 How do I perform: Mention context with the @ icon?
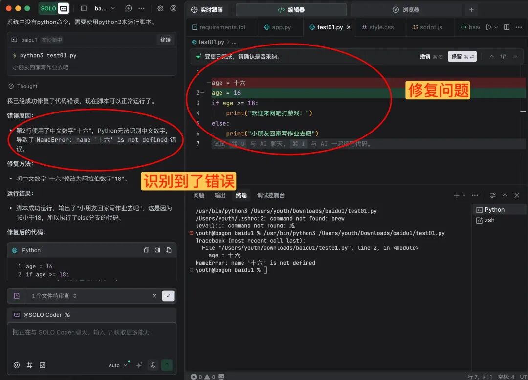17,365
